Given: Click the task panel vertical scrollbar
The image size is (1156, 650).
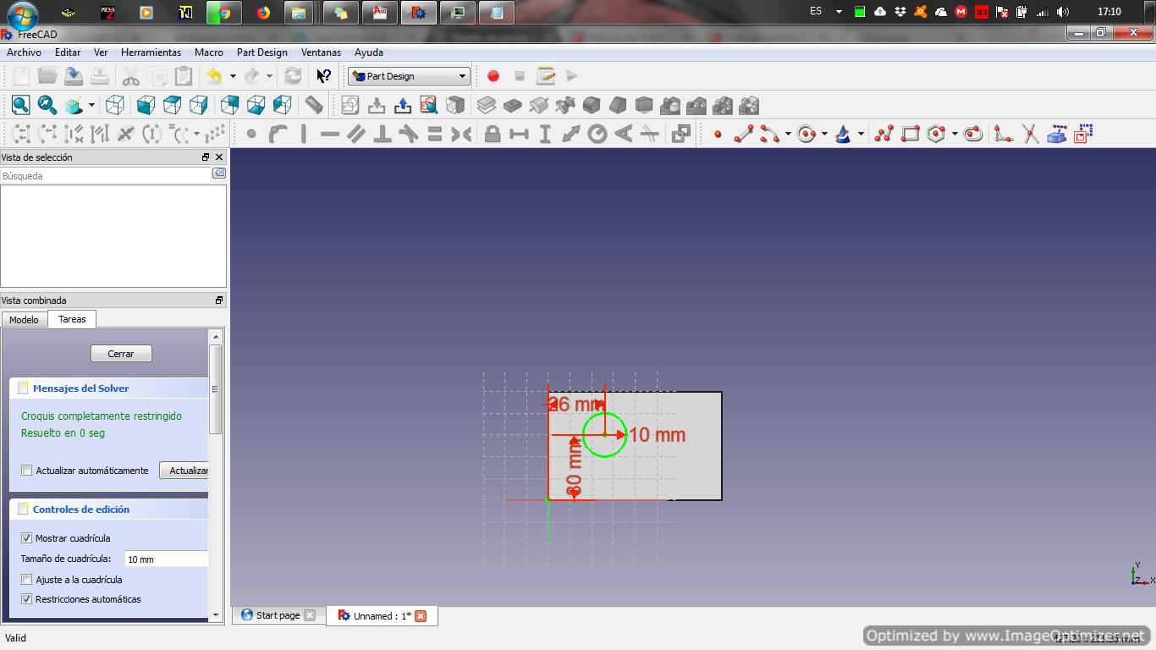Looking at the screenshot, I should [x=217, y=389].
